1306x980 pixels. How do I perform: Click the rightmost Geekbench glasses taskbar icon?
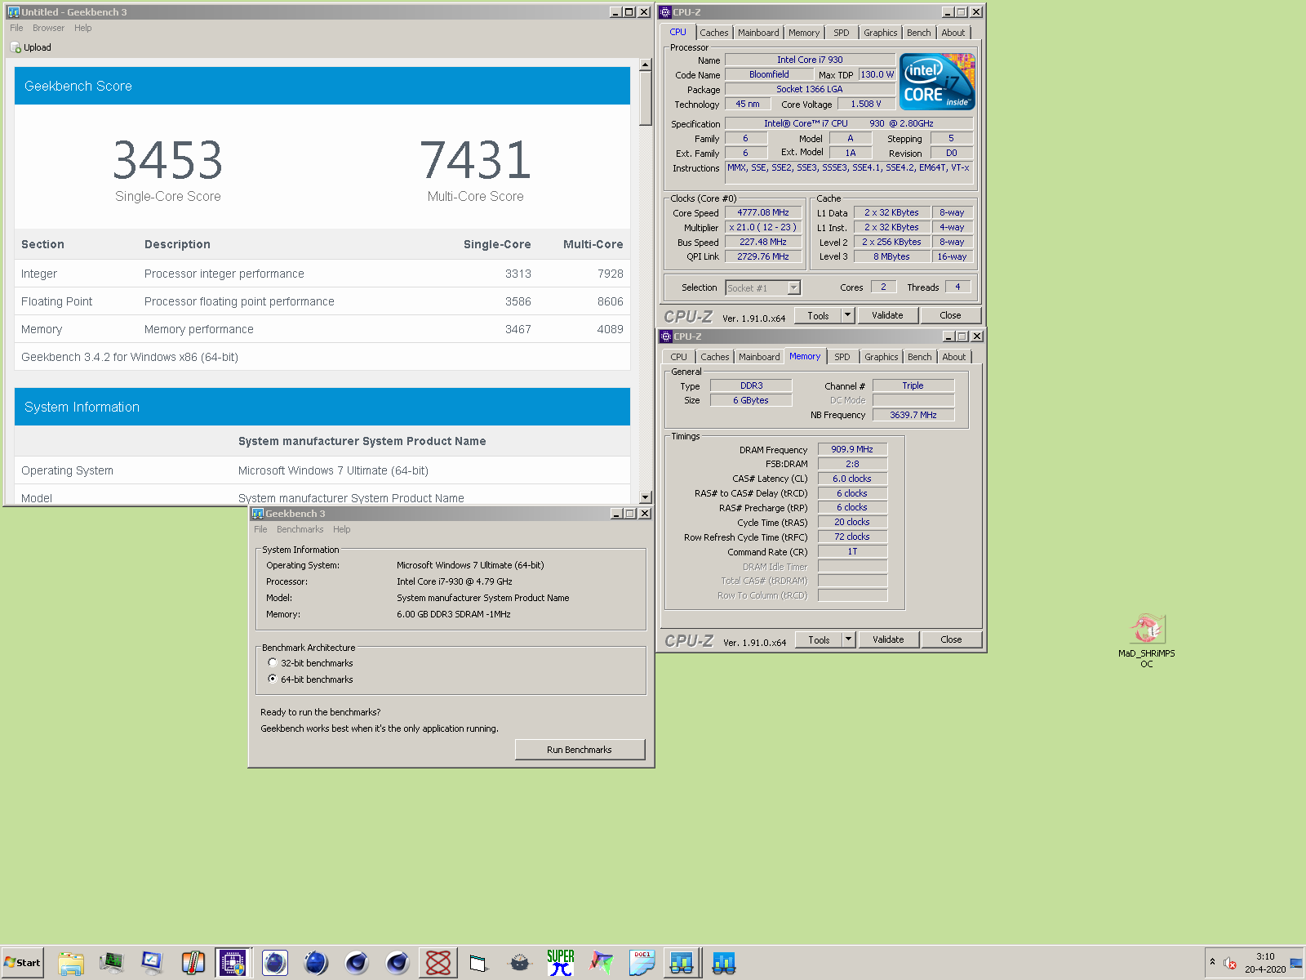click(x=724, y=963)
